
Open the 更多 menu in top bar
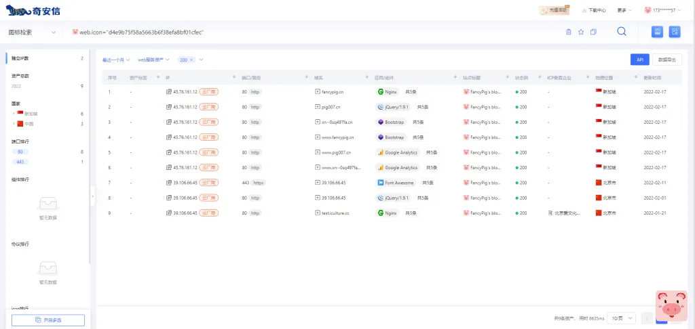pyautogui.click(x=624, y=10)
